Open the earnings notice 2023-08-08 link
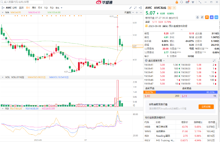 (x=168, y=26)
